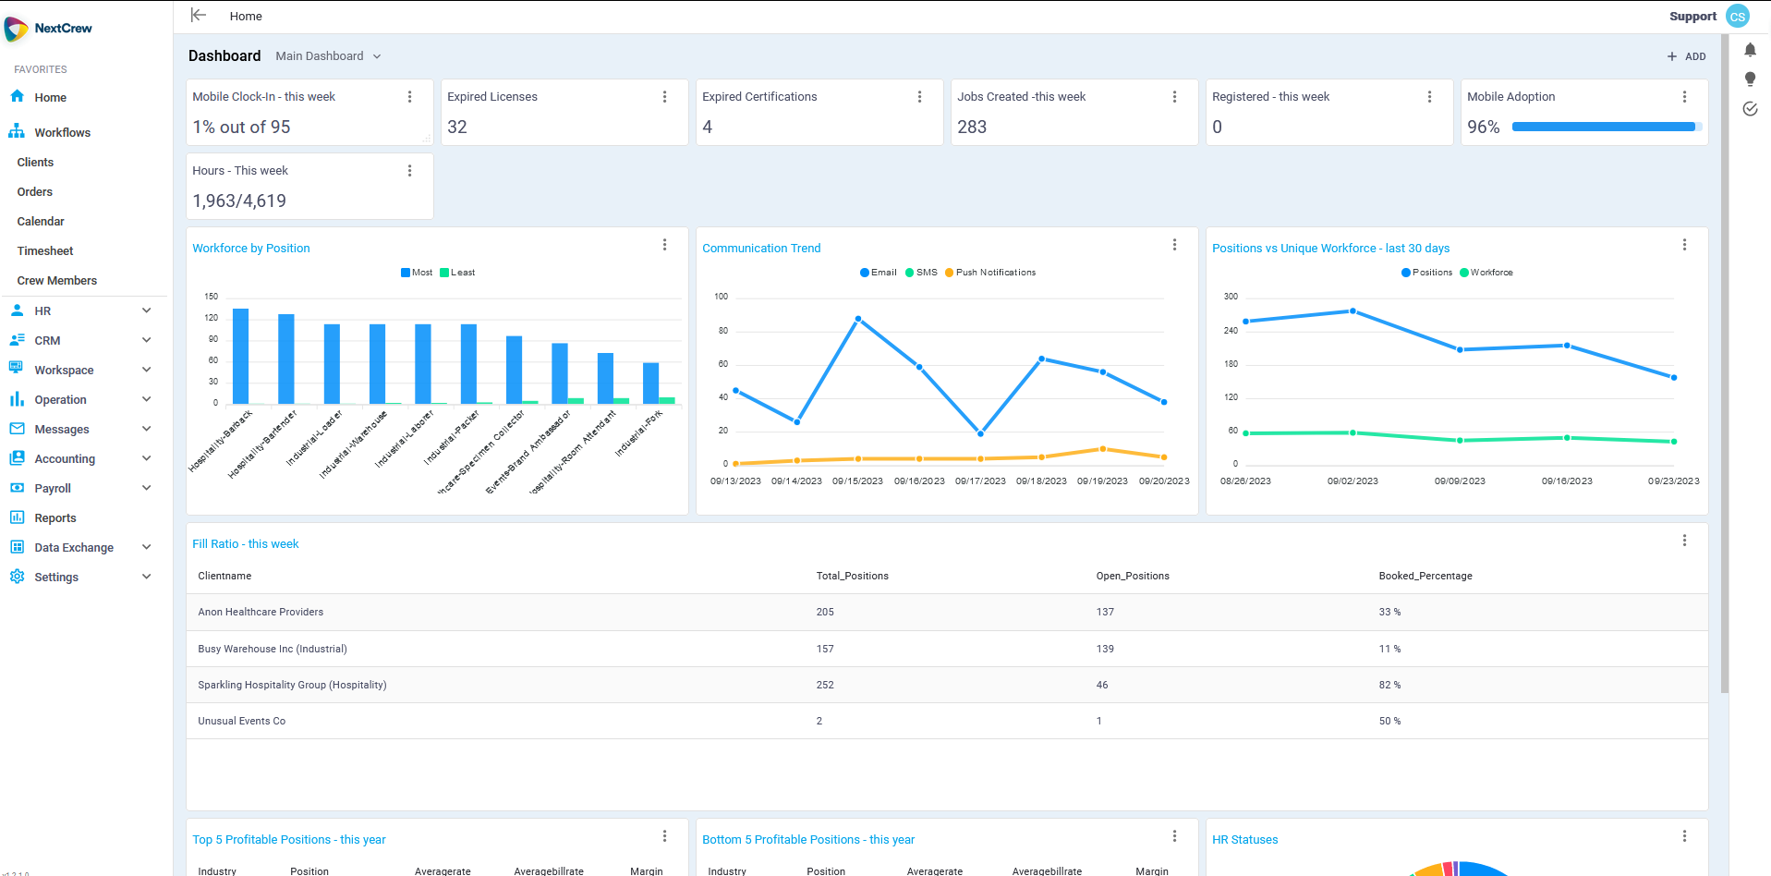Click the Payroll money icon
Viewport: 1771px width, 876px height.
[x=17, y=488]
